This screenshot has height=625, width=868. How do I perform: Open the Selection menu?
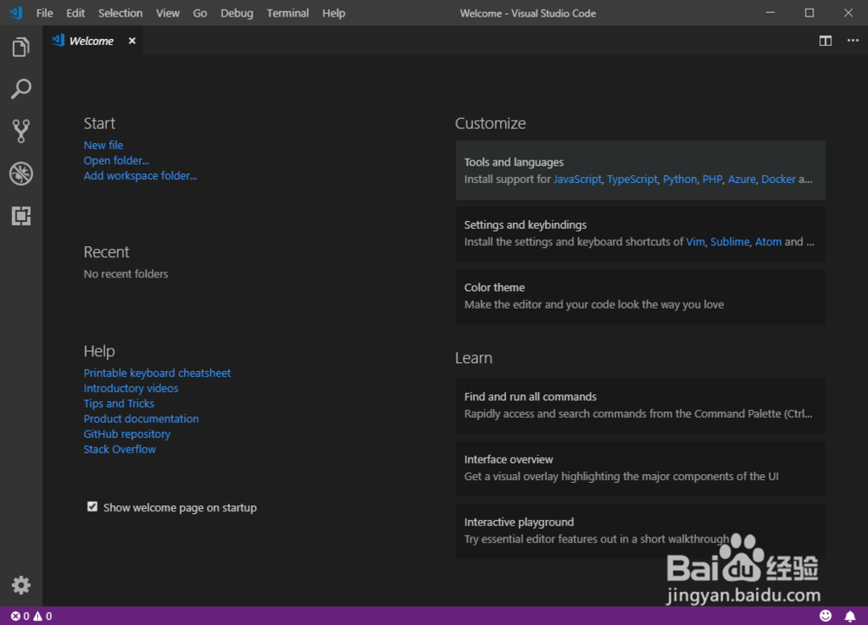tap(120, 13)
